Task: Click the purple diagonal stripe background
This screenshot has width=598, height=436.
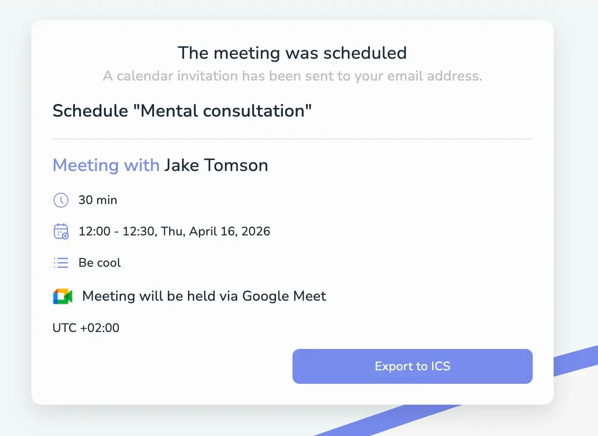Action: [574, 360]
